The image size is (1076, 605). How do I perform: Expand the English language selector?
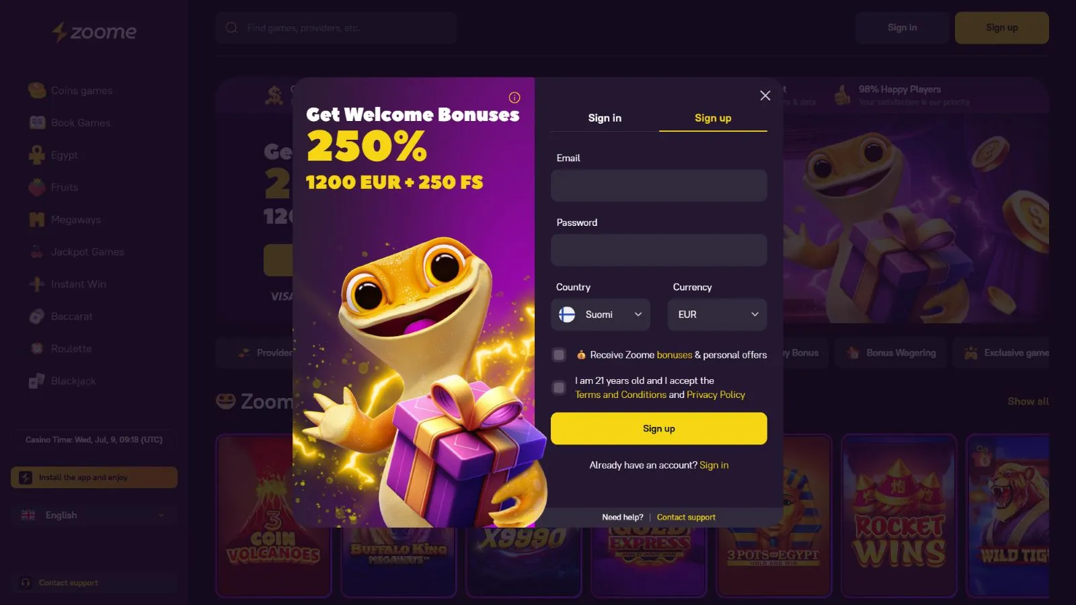click(94, 515)
